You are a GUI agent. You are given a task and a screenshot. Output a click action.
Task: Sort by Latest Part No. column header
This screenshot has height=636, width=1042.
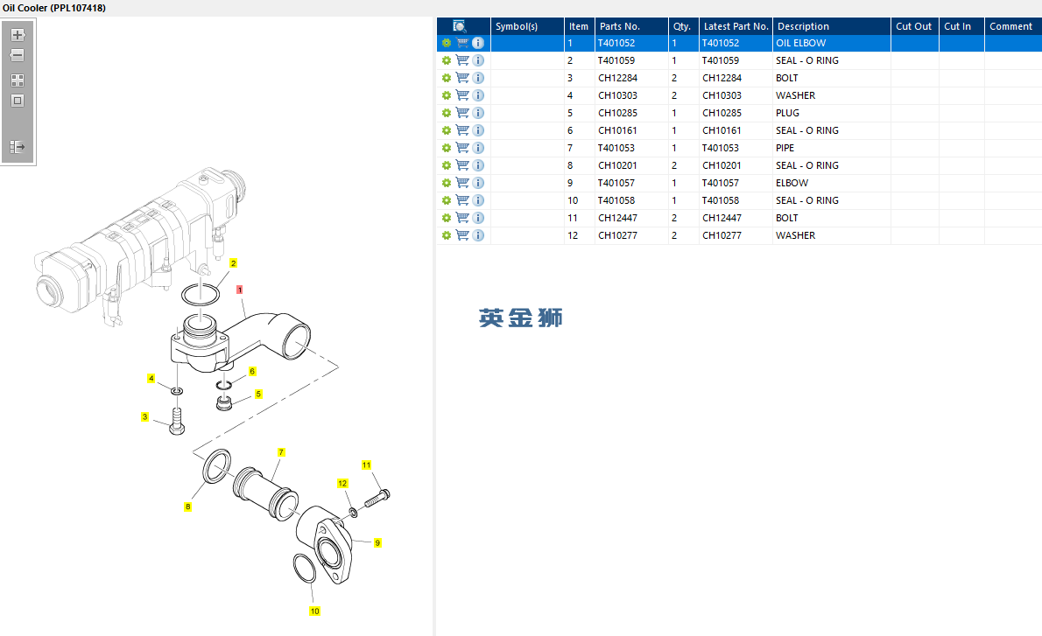[736, 26]
